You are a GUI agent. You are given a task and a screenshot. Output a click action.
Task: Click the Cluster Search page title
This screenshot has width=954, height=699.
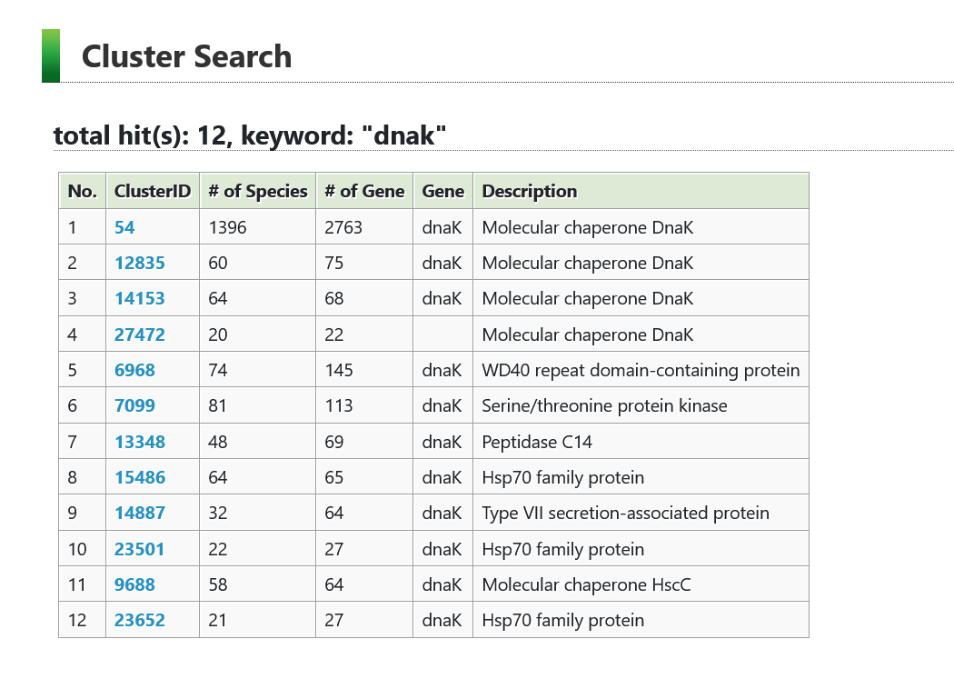[186, 56]
